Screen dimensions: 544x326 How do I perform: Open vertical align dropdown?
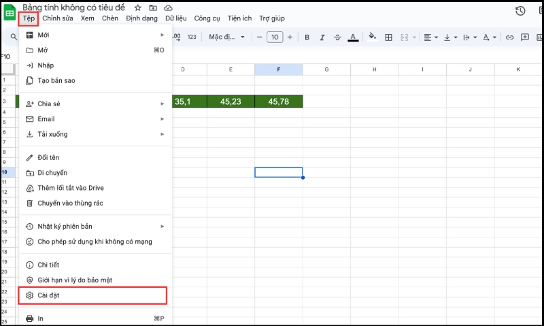point(450,37)
